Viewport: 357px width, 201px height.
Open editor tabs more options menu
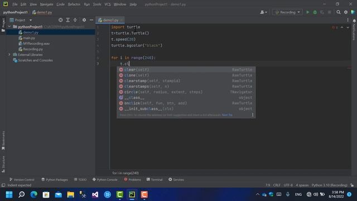(x=348, y=20)
